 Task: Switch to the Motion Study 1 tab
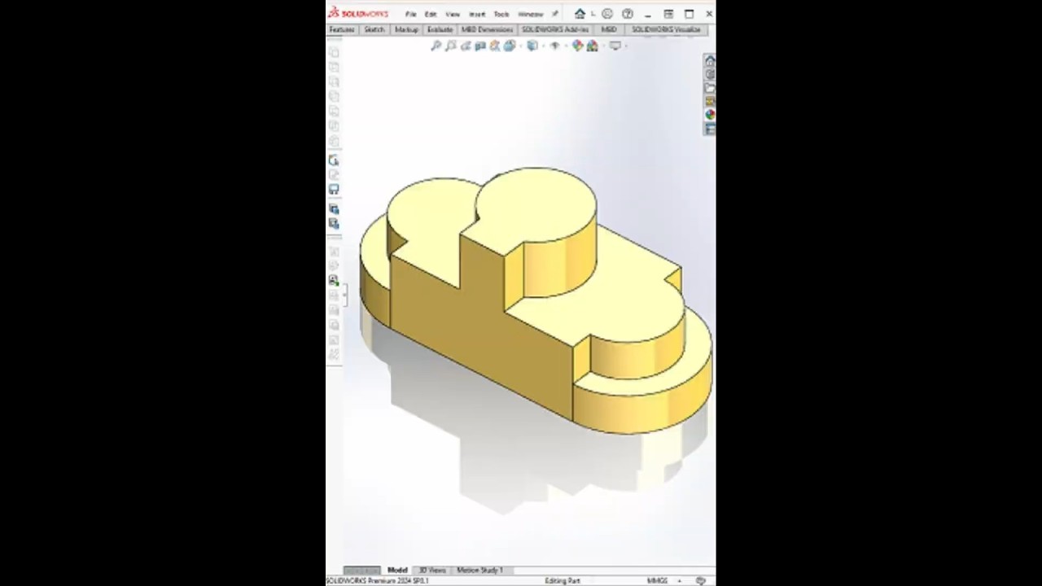point(479,571)
